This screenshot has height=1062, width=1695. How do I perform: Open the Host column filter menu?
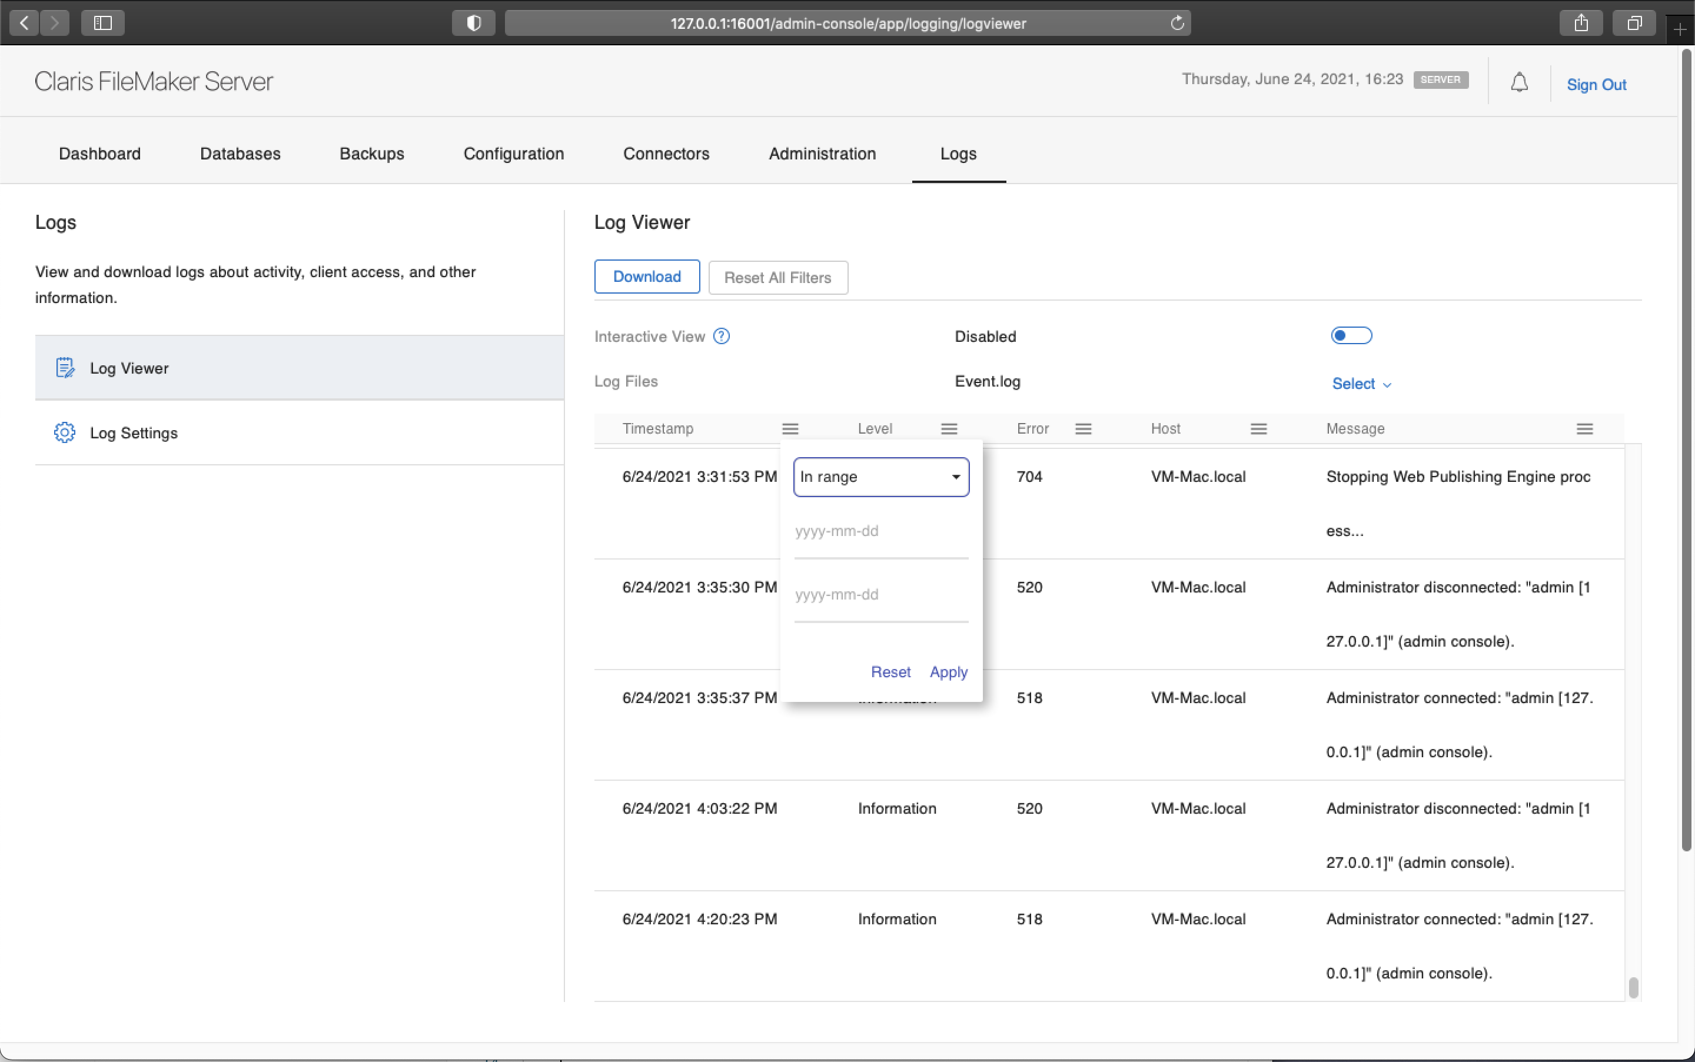pyautogui.click(x=1257, y=428)
